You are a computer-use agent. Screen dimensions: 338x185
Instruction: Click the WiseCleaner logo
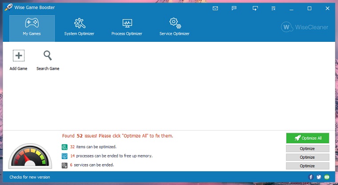tap(305, 27)
